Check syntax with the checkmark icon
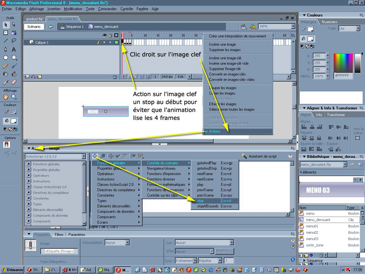Screen dimensions: 365x274 click(x=118, y=156)
